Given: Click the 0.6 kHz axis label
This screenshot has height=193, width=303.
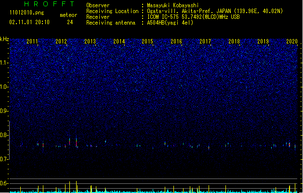Looking at the screenshot, I should point(4,183).
